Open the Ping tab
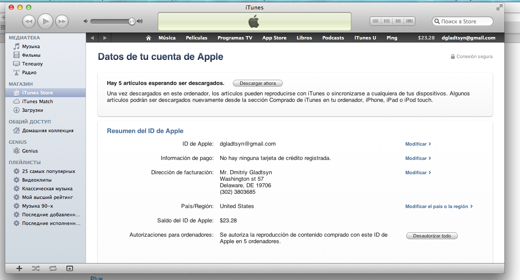The width and height of the screenshot is (520, 280). click(x=392, y=38)
